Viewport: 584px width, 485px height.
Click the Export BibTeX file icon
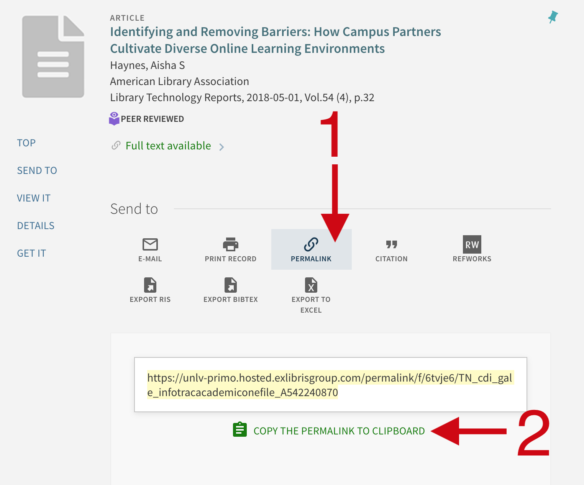231,285
